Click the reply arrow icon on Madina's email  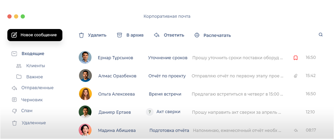point(296,130)
